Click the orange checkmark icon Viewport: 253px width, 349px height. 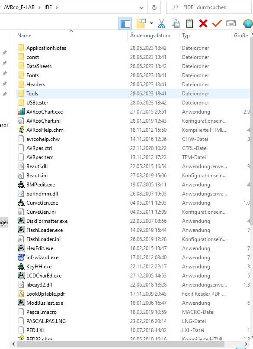point(217,23)
